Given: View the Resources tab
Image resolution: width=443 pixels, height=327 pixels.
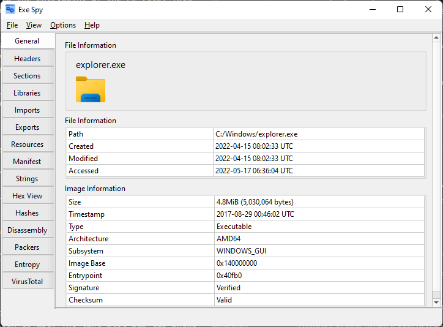Looking at the screenshot, I should point(27,145).
